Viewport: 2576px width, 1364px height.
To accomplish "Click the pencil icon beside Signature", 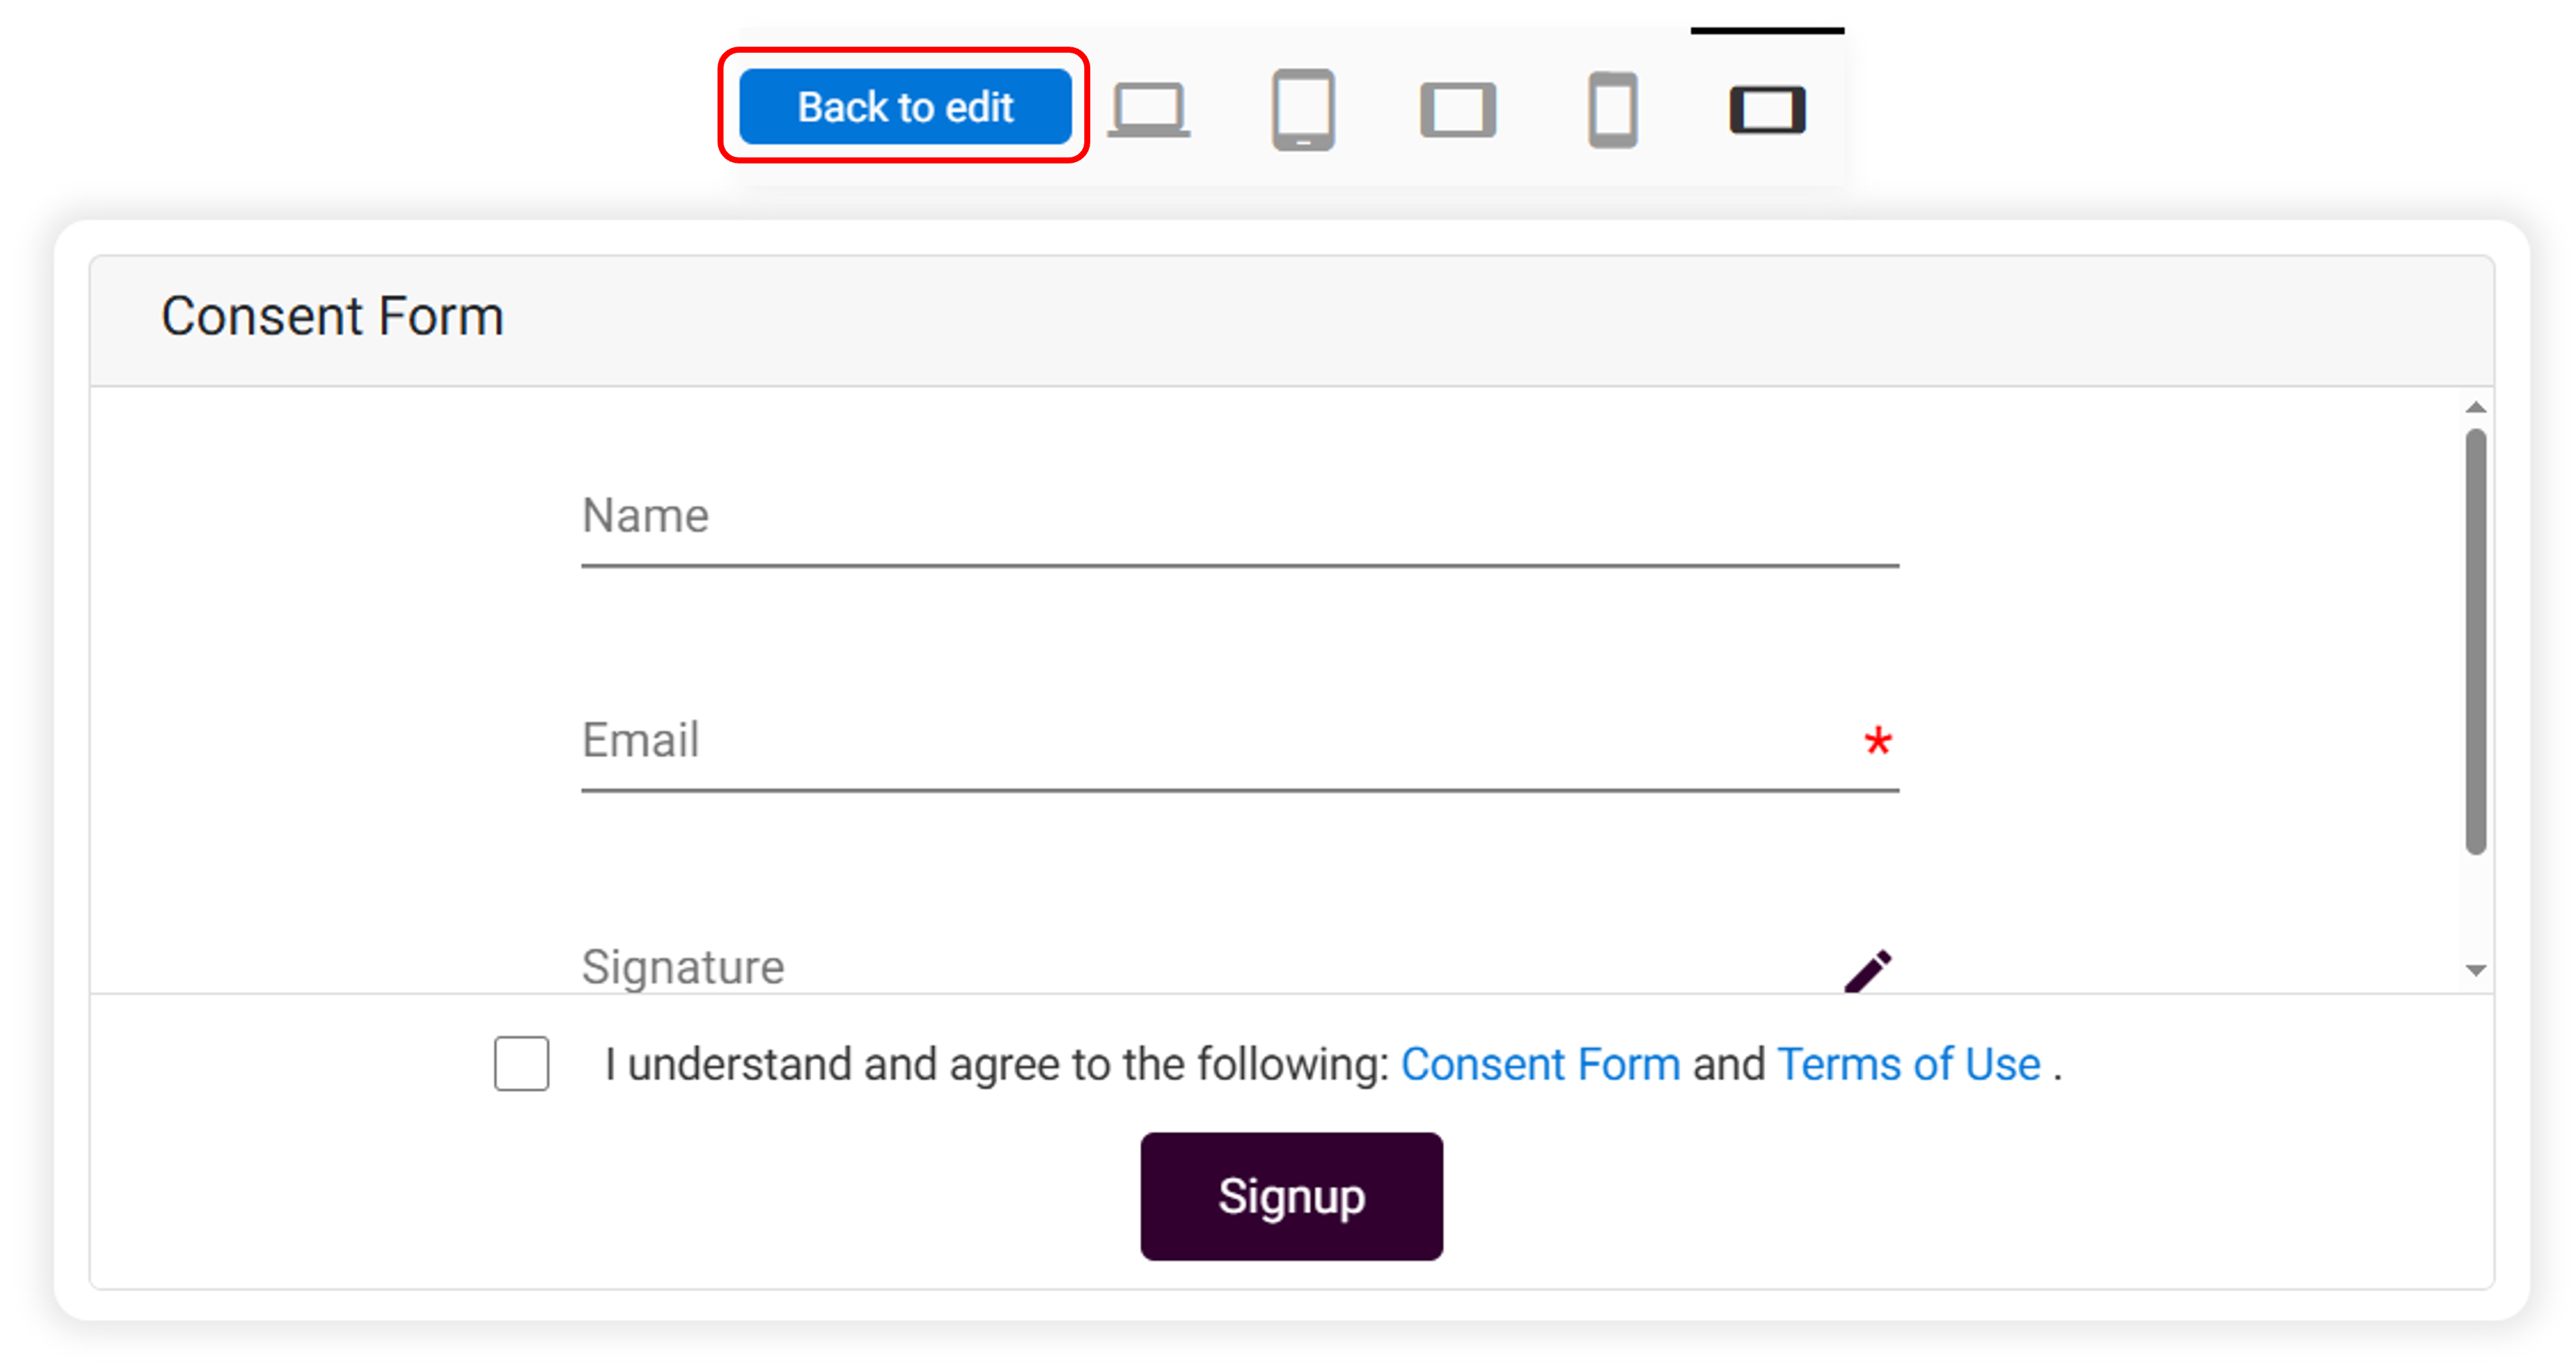I will (x=1867, y=969).
